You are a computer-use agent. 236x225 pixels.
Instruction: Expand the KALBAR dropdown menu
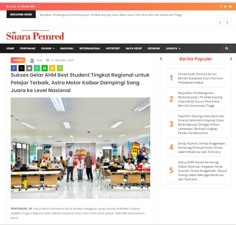coord(48,49)
